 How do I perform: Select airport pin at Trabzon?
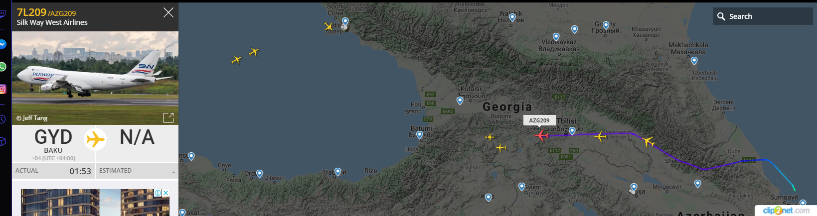click(x=338, y=172)
